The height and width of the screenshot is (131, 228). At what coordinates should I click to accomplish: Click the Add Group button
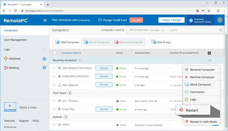(161, 42)
